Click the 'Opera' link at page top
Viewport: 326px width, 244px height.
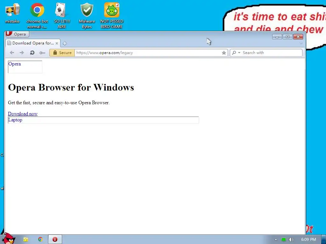[15, 64]
